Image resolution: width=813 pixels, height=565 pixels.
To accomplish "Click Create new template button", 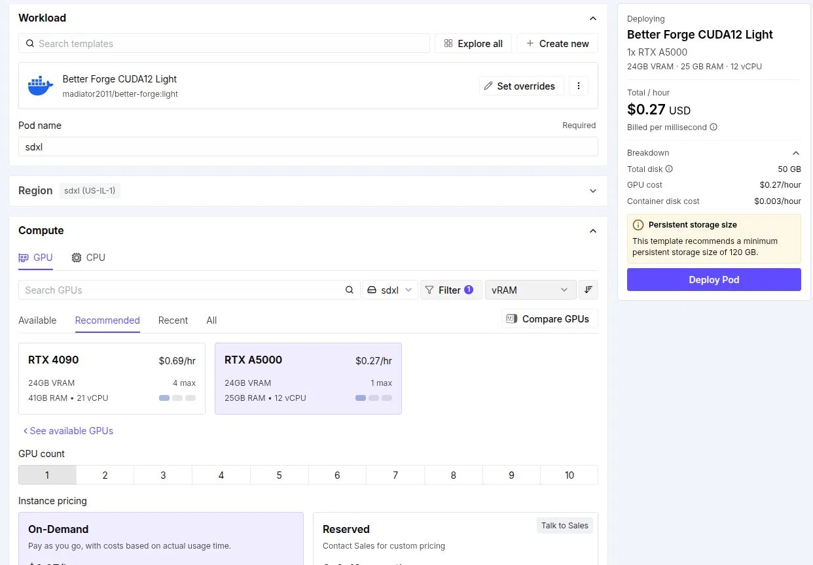I will 557,44.
